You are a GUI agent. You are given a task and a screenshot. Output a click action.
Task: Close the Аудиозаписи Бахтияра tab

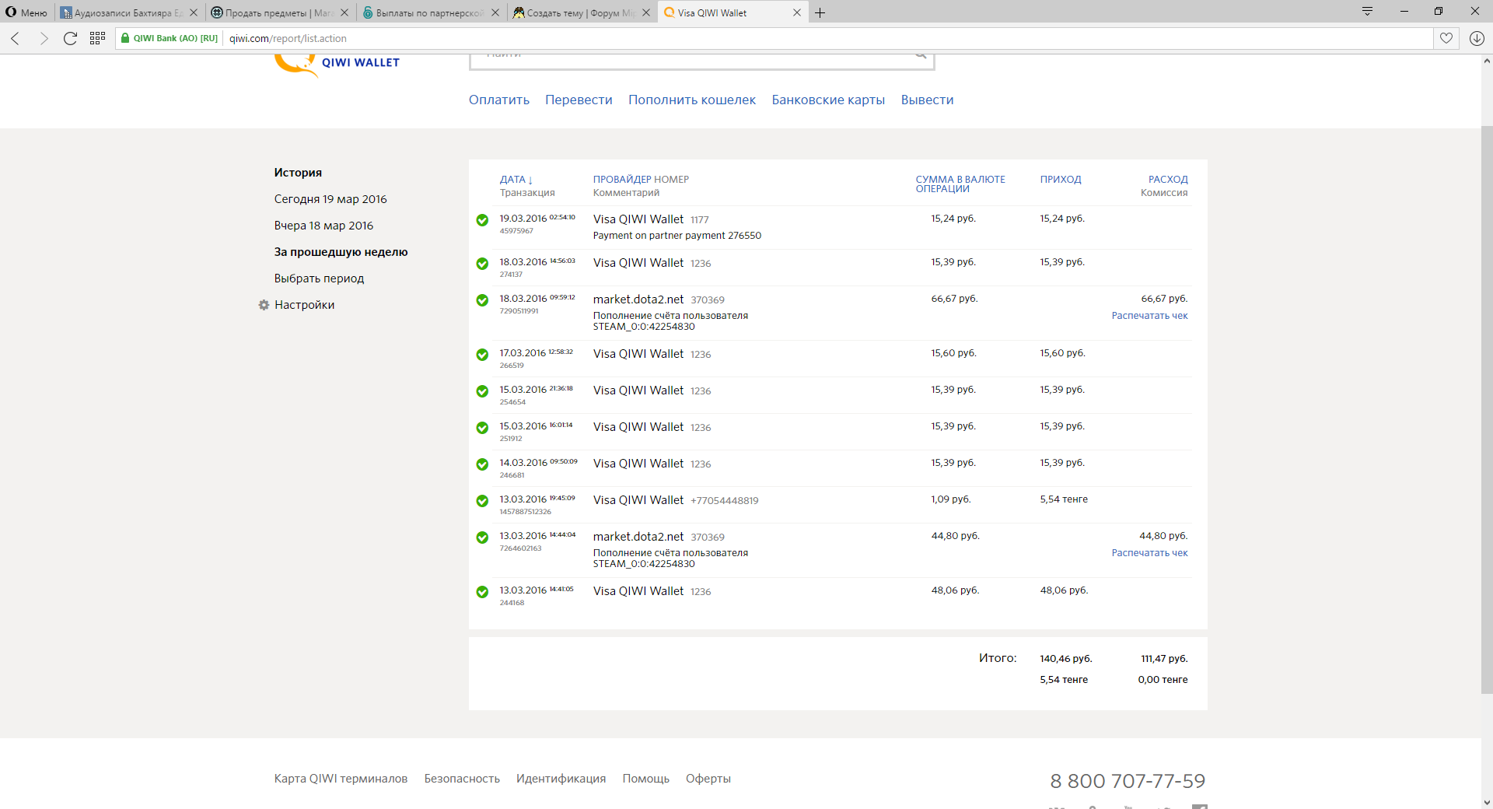(x=194, y=12)
